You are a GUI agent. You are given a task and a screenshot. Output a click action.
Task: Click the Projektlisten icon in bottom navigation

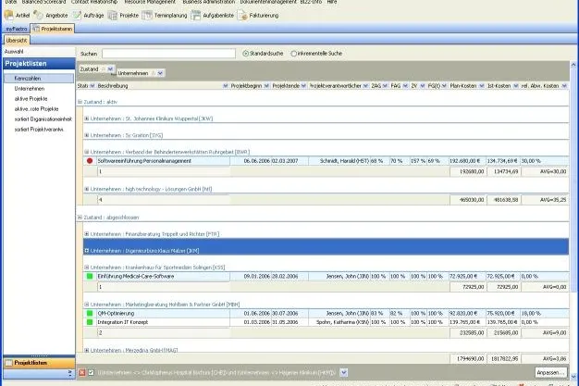(8, 363)
